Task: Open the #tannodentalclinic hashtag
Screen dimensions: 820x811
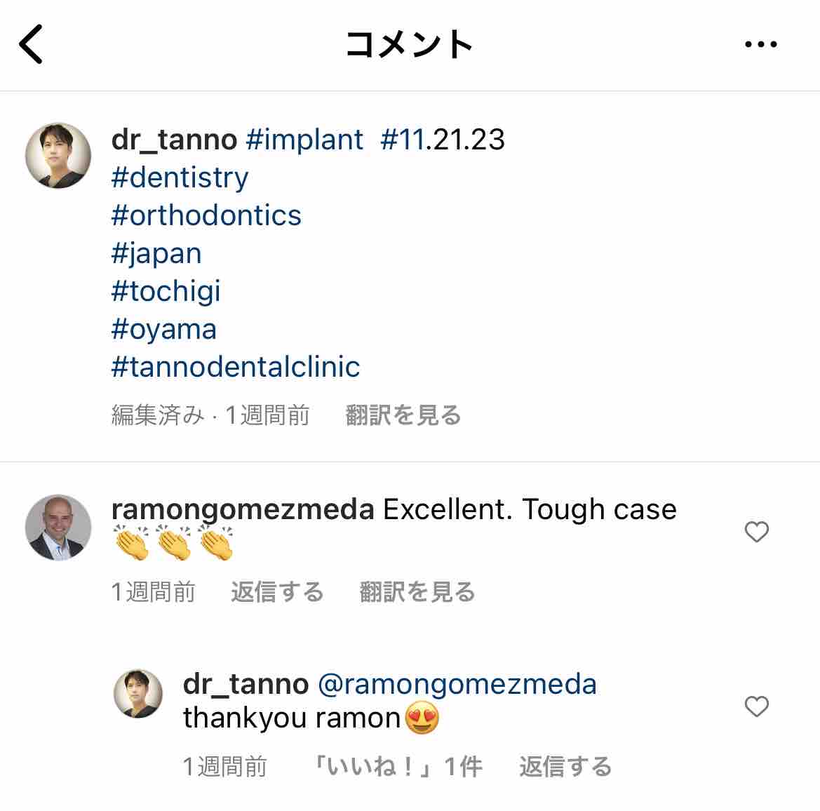Action: tap(236, 367)
